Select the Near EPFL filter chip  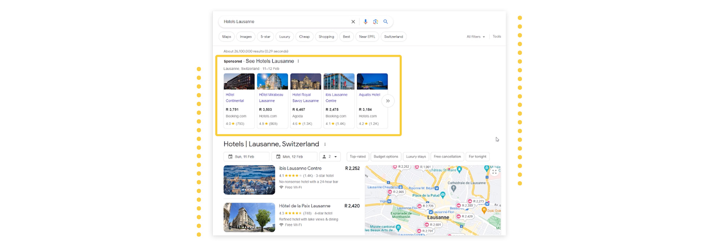tap(367, 37)
